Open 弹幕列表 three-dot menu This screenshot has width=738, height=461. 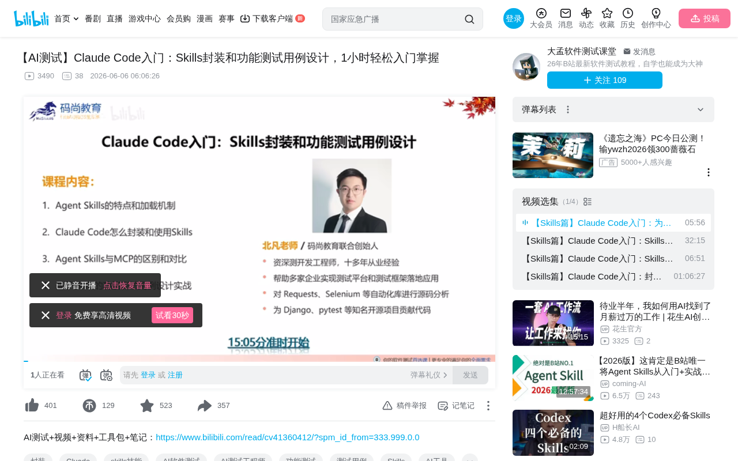click(x=568, y=109)
